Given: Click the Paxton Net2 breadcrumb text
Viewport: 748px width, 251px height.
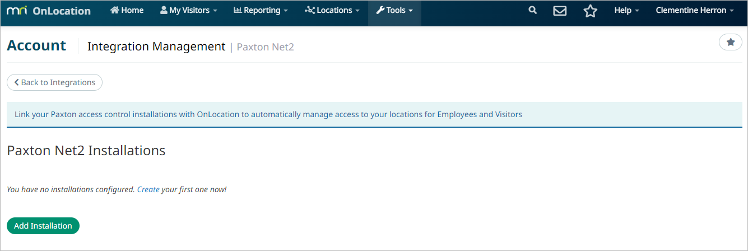Looking at the screenshot, I should [x=266, y=47].
